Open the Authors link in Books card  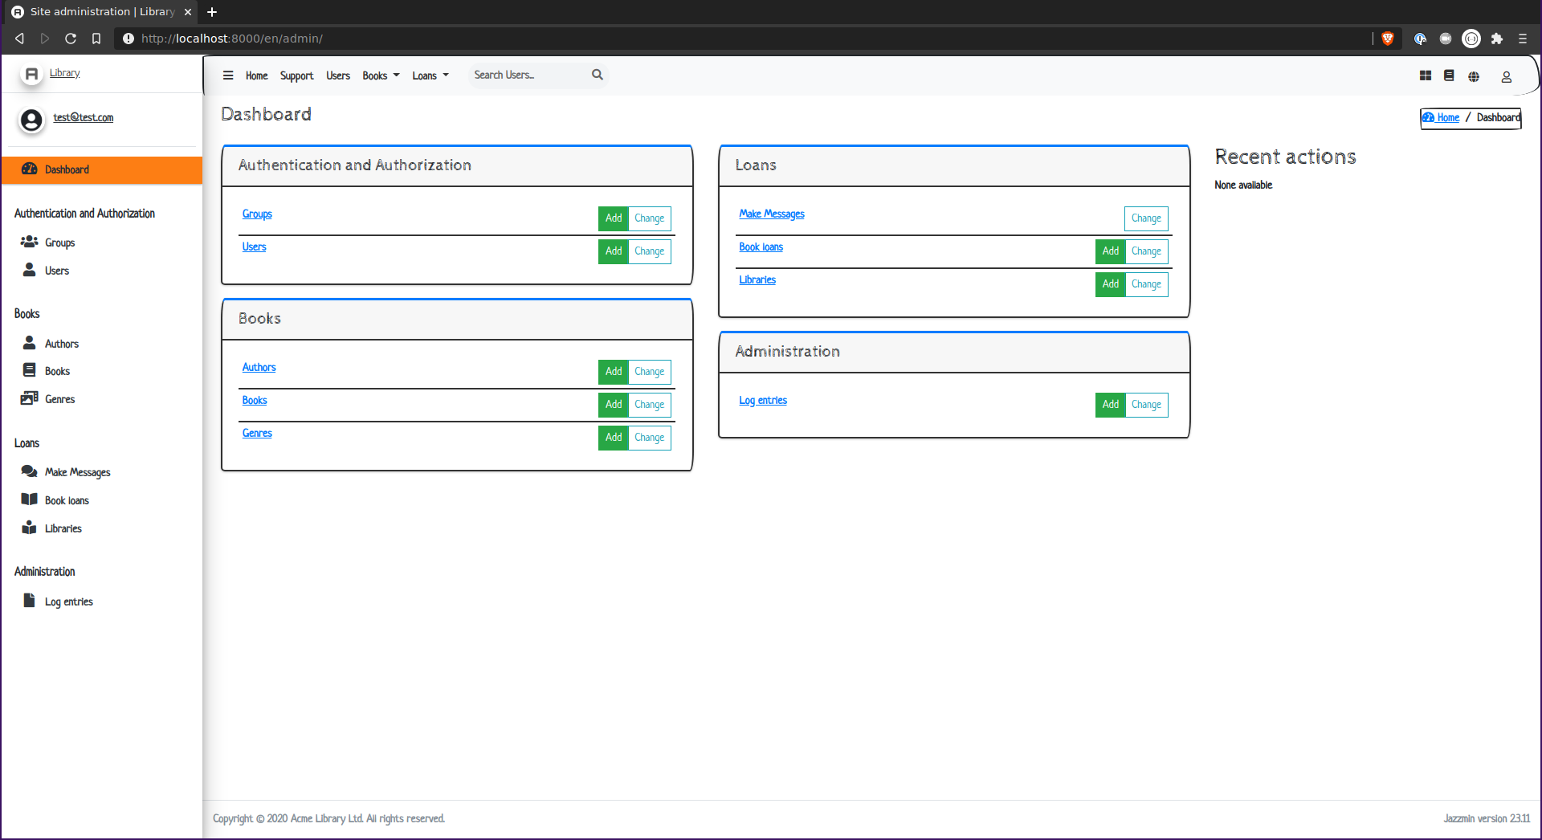(x=259, y=367)
